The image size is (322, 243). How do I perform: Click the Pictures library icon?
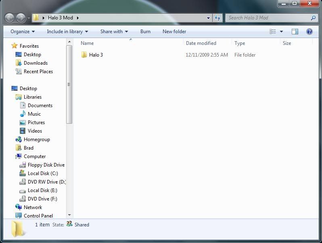23,123
